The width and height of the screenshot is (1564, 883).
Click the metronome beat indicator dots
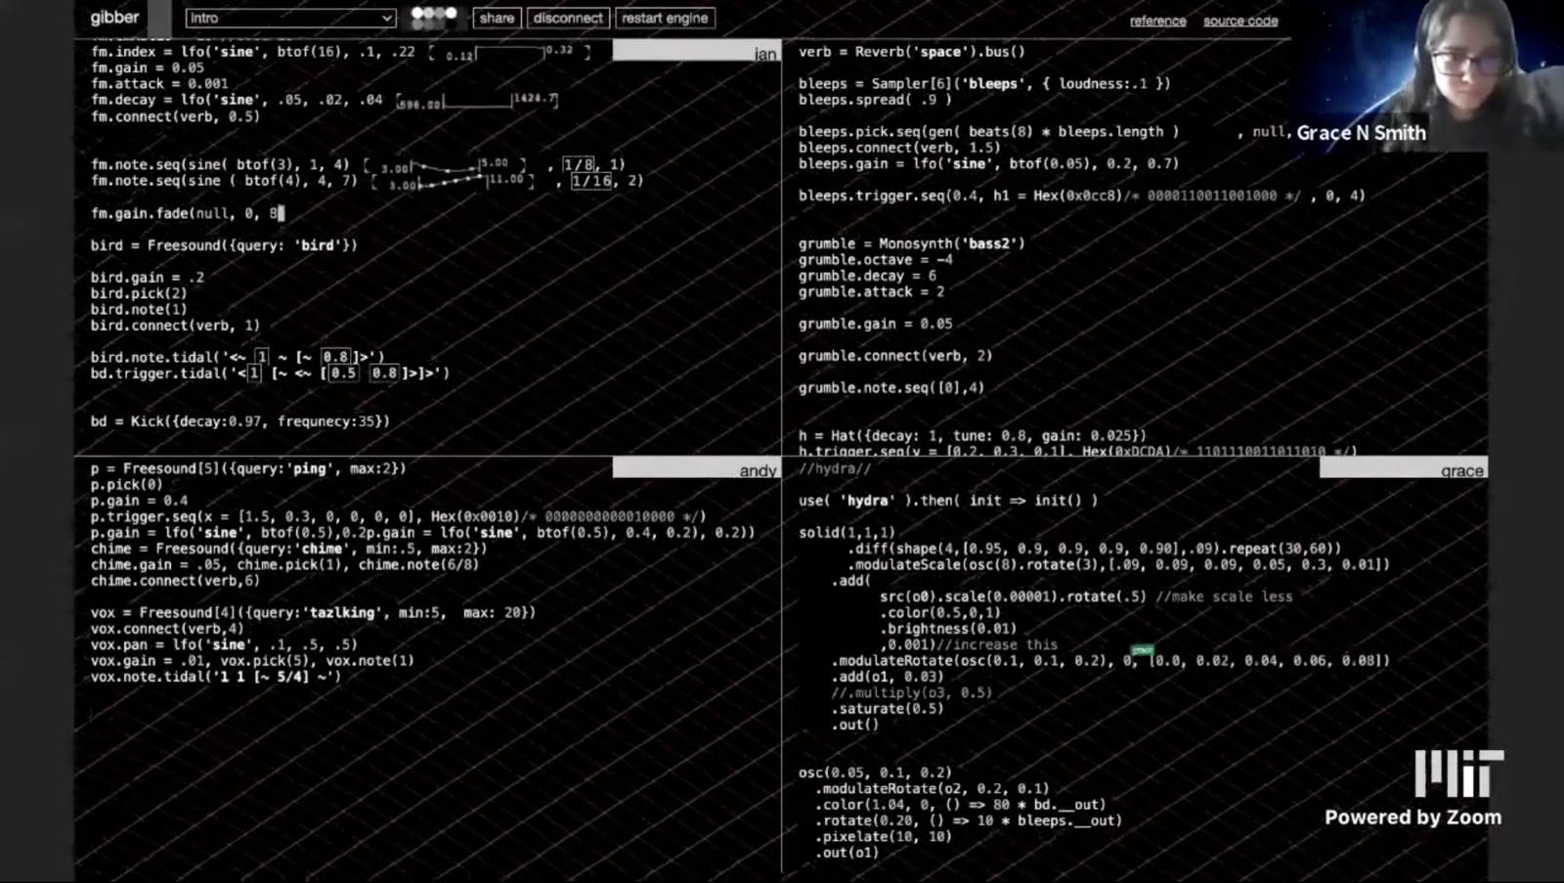click(434, 17)
